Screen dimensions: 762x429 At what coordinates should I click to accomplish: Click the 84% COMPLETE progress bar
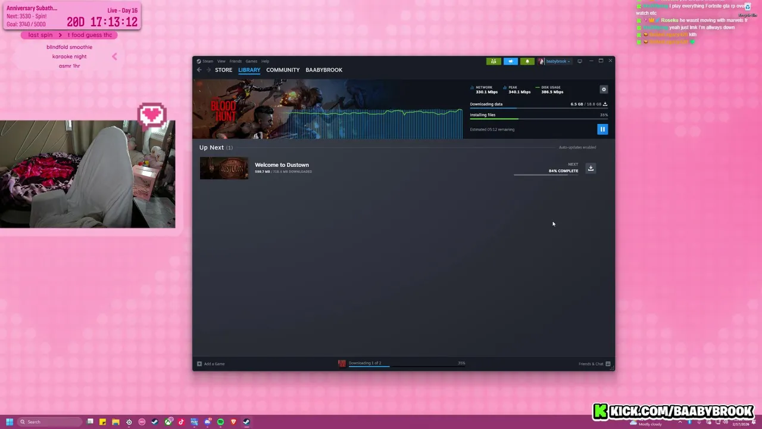coord(546,175)
